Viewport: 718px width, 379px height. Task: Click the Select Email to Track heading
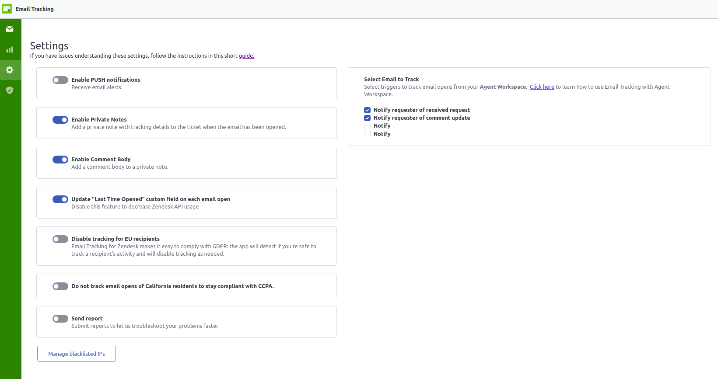(392, 80)
